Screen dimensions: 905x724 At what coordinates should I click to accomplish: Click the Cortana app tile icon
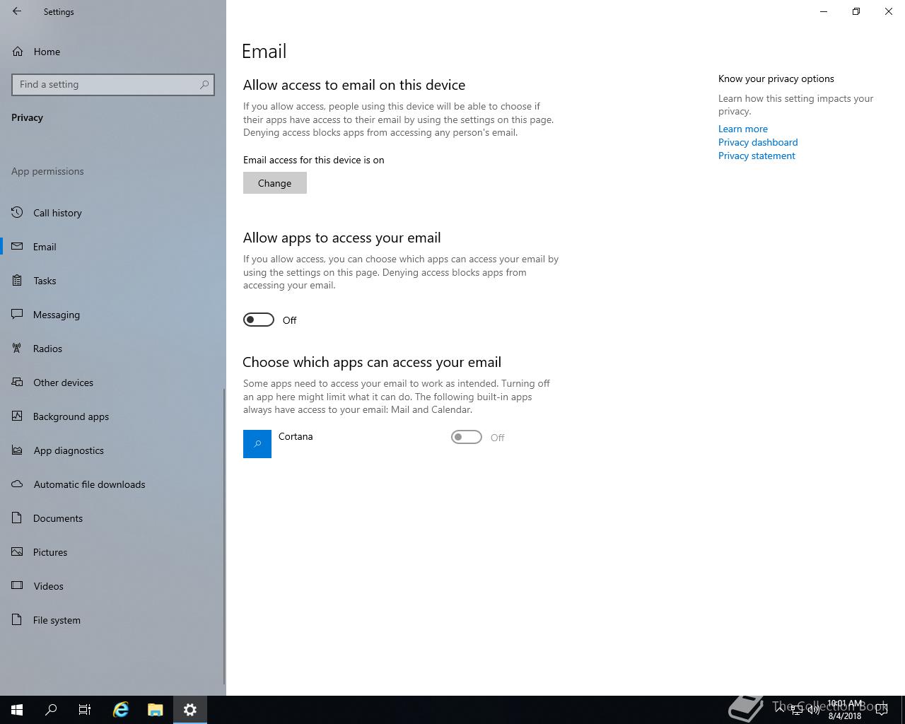[257, 444]
